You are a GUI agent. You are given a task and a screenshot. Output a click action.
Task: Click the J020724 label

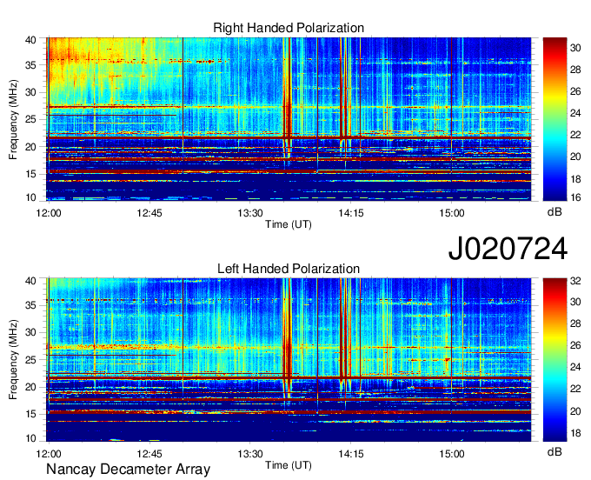coord(508,249)
